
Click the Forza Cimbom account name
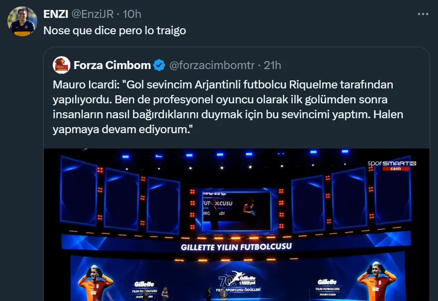[112, 65]
